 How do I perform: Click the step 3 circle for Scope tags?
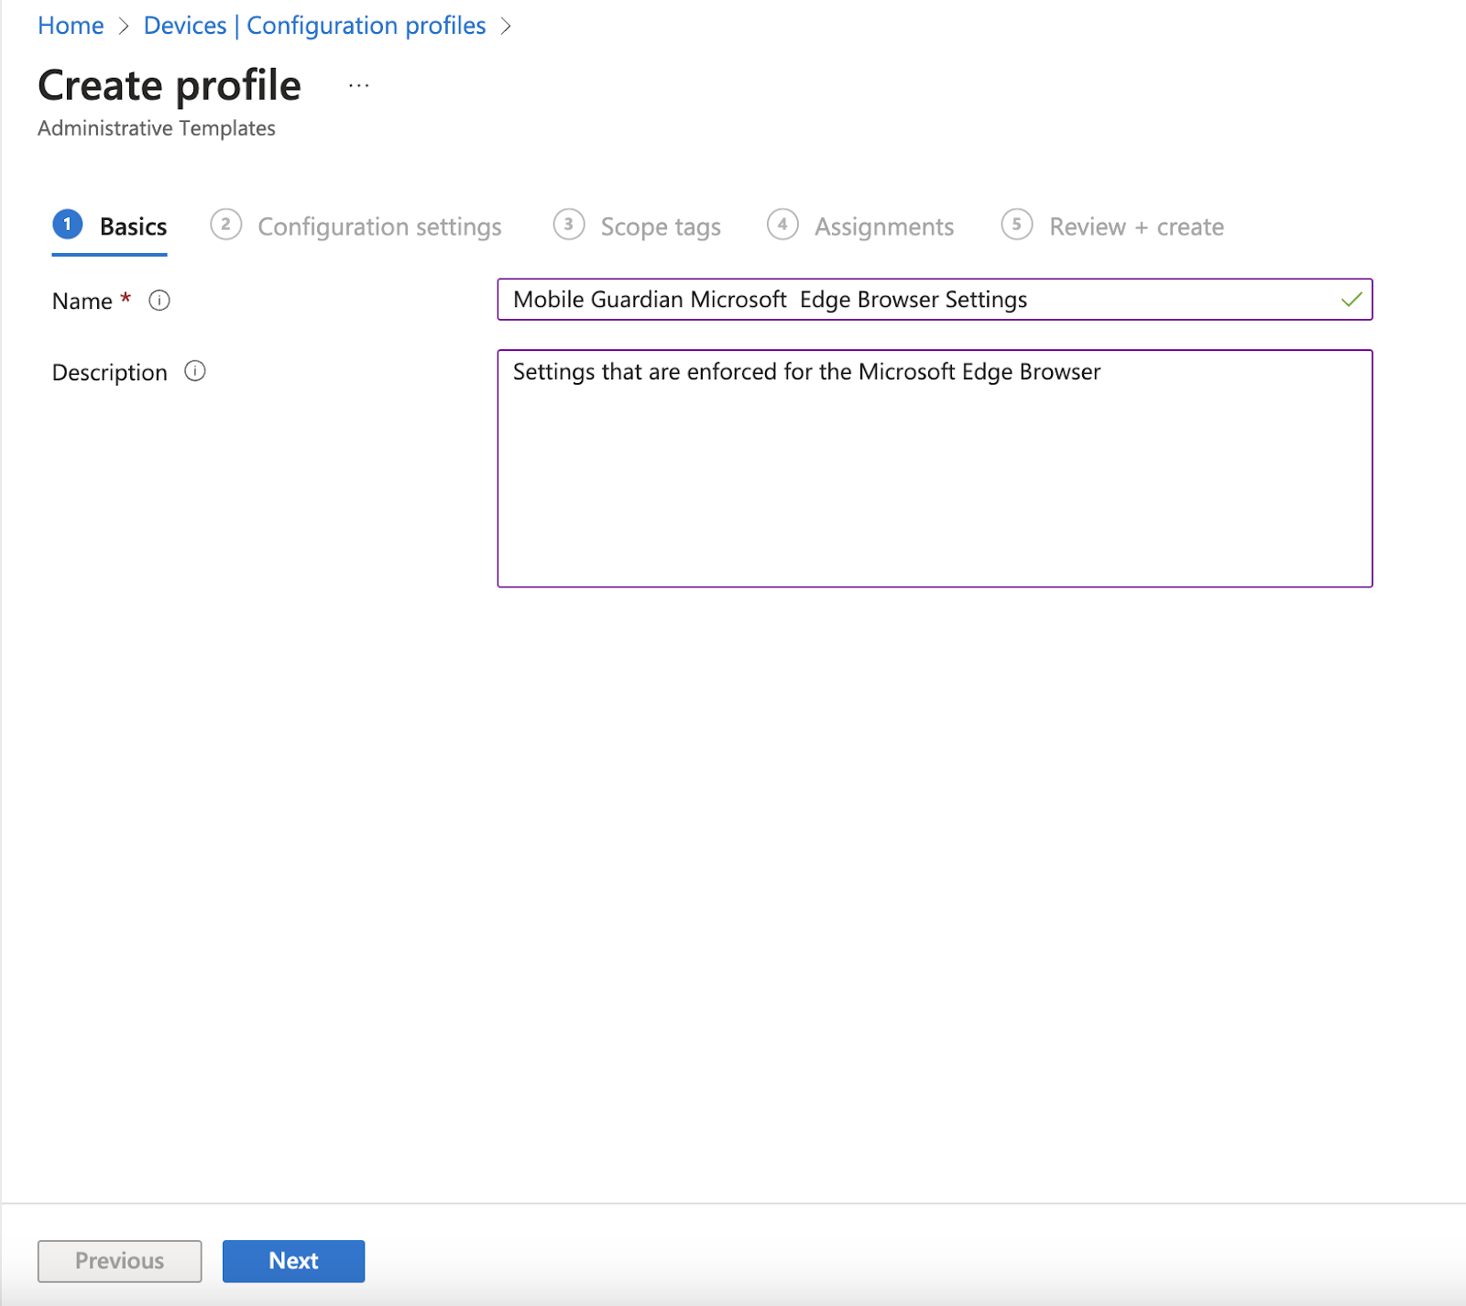pyautogui.click(x=569, y=225)
